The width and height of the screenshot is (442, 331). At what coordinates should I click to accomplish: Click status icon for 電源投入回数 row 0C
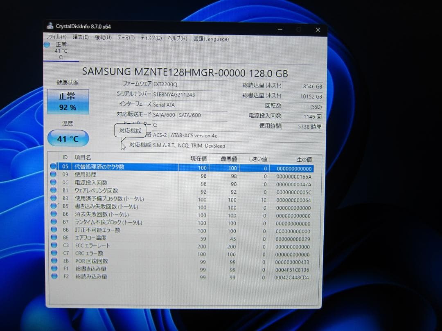click(53, 182)
